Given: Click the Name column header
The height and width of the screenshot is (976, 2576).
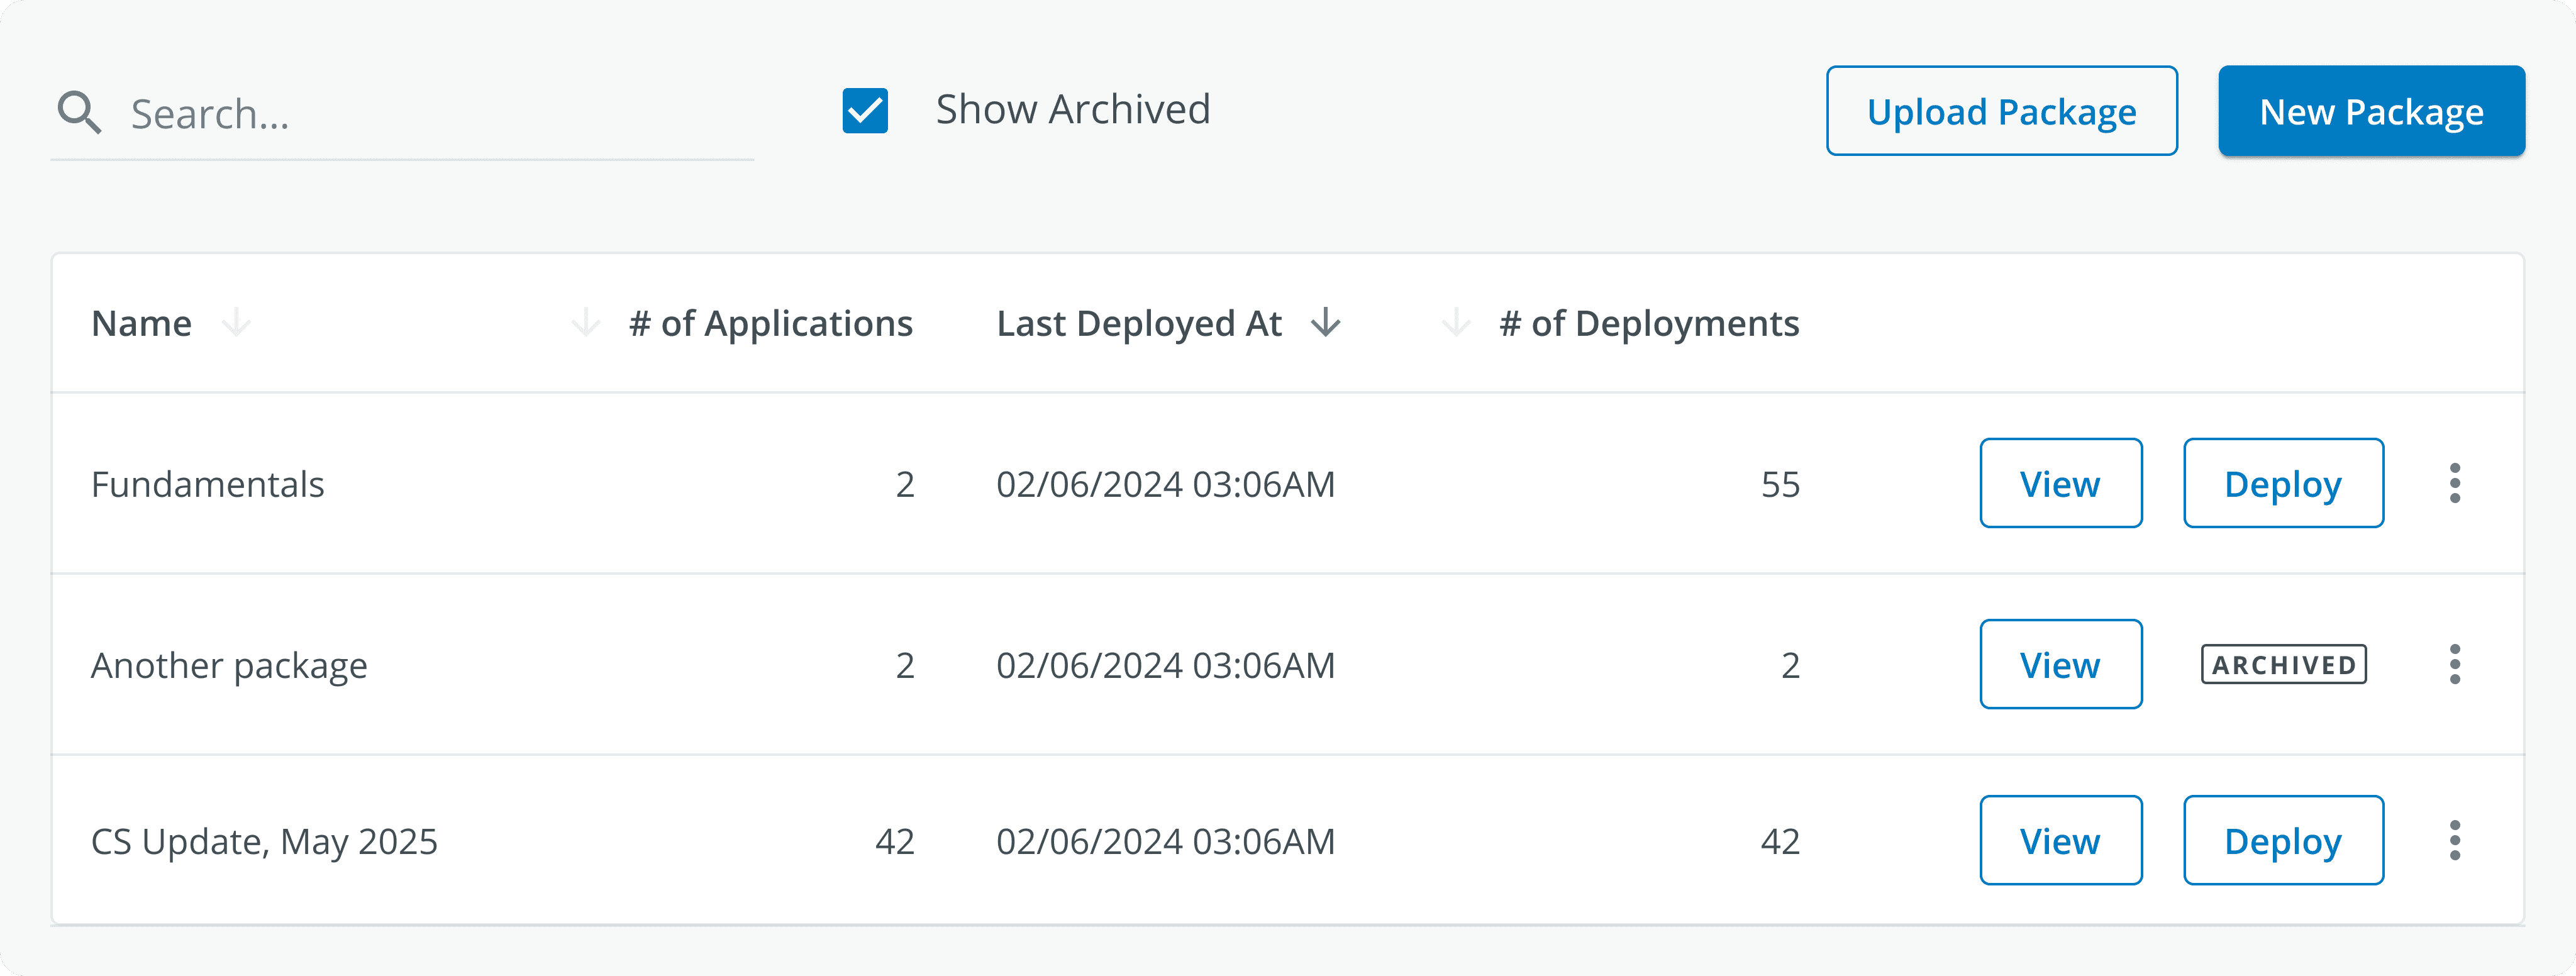Looking at the screenshot, I should 141,323.
